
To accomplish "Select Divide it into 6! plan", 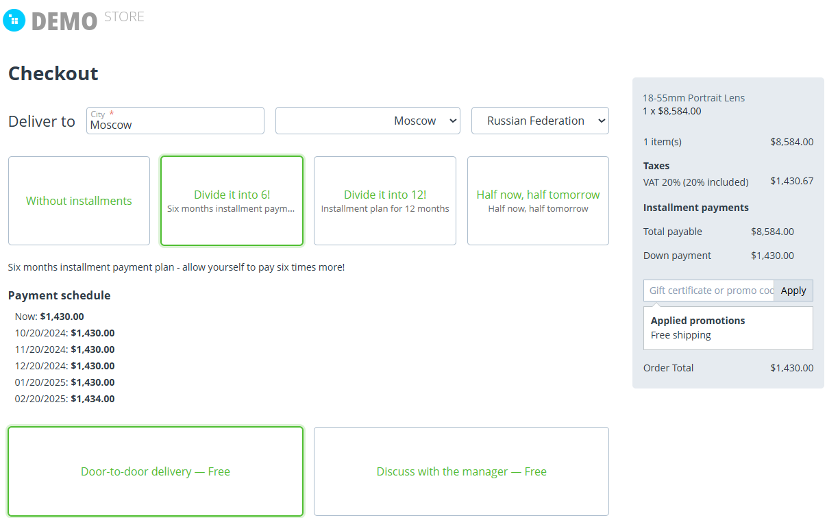I will click(232, 201).
